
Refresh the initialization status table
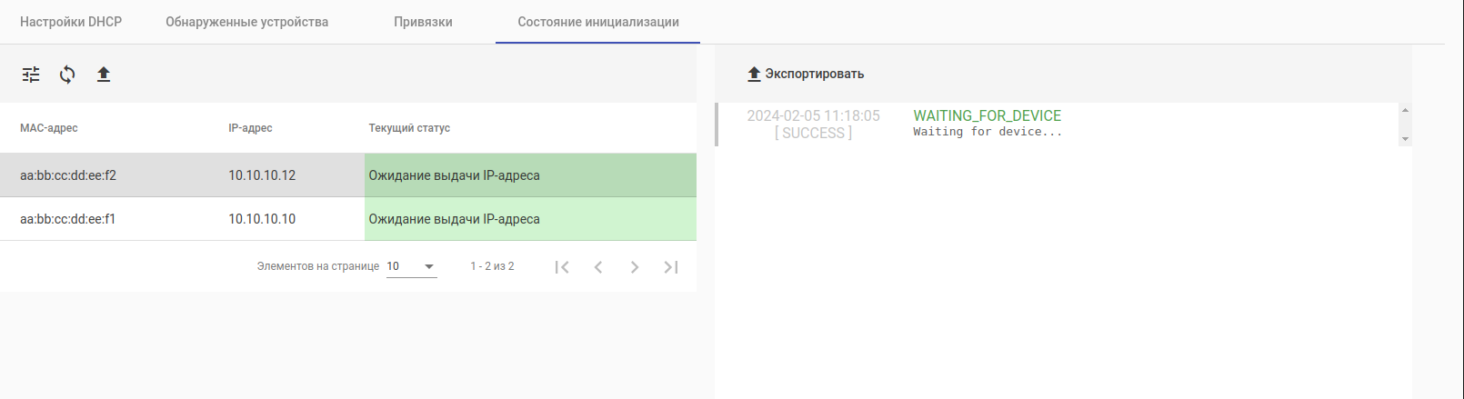pyautogui.click(x=67, y=75)
